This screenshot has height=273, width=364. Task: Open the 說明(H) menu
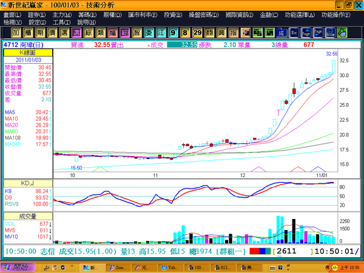tap(86, 22)
